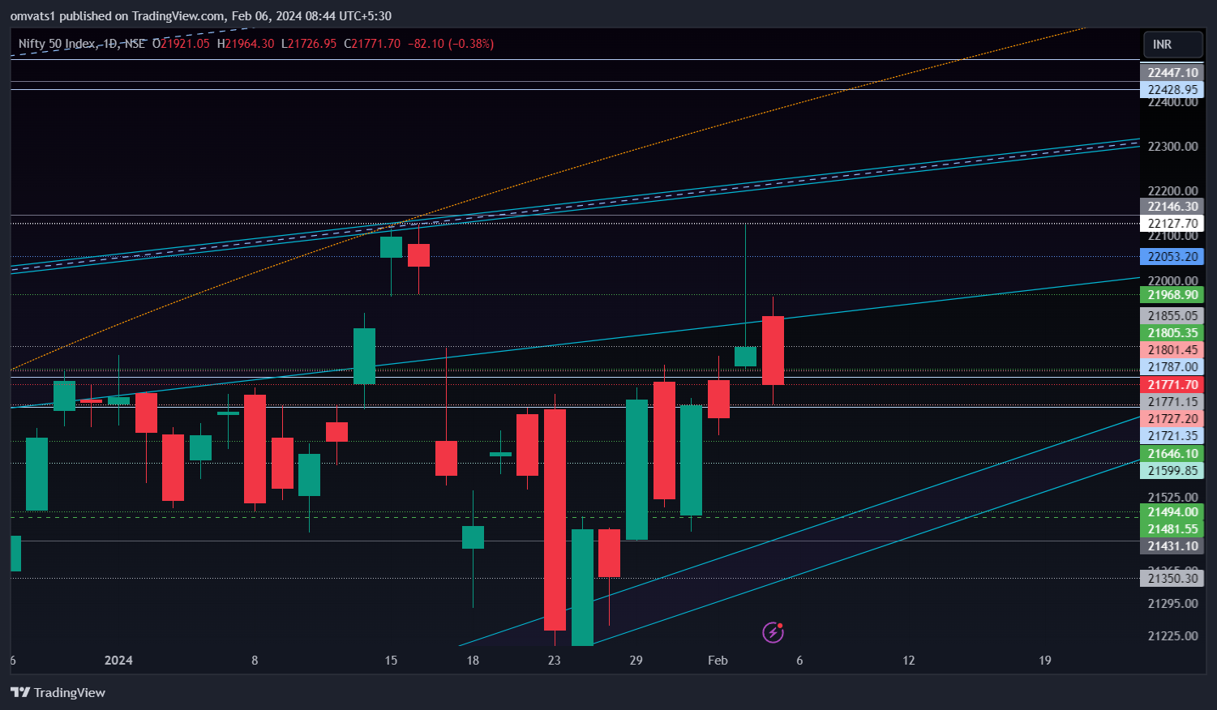The height and width of the screenshot is (710, 1217).
Task: Select the 21771.15 price label
Action: 1172,402
